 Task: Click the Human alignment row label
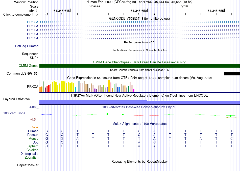33,131
